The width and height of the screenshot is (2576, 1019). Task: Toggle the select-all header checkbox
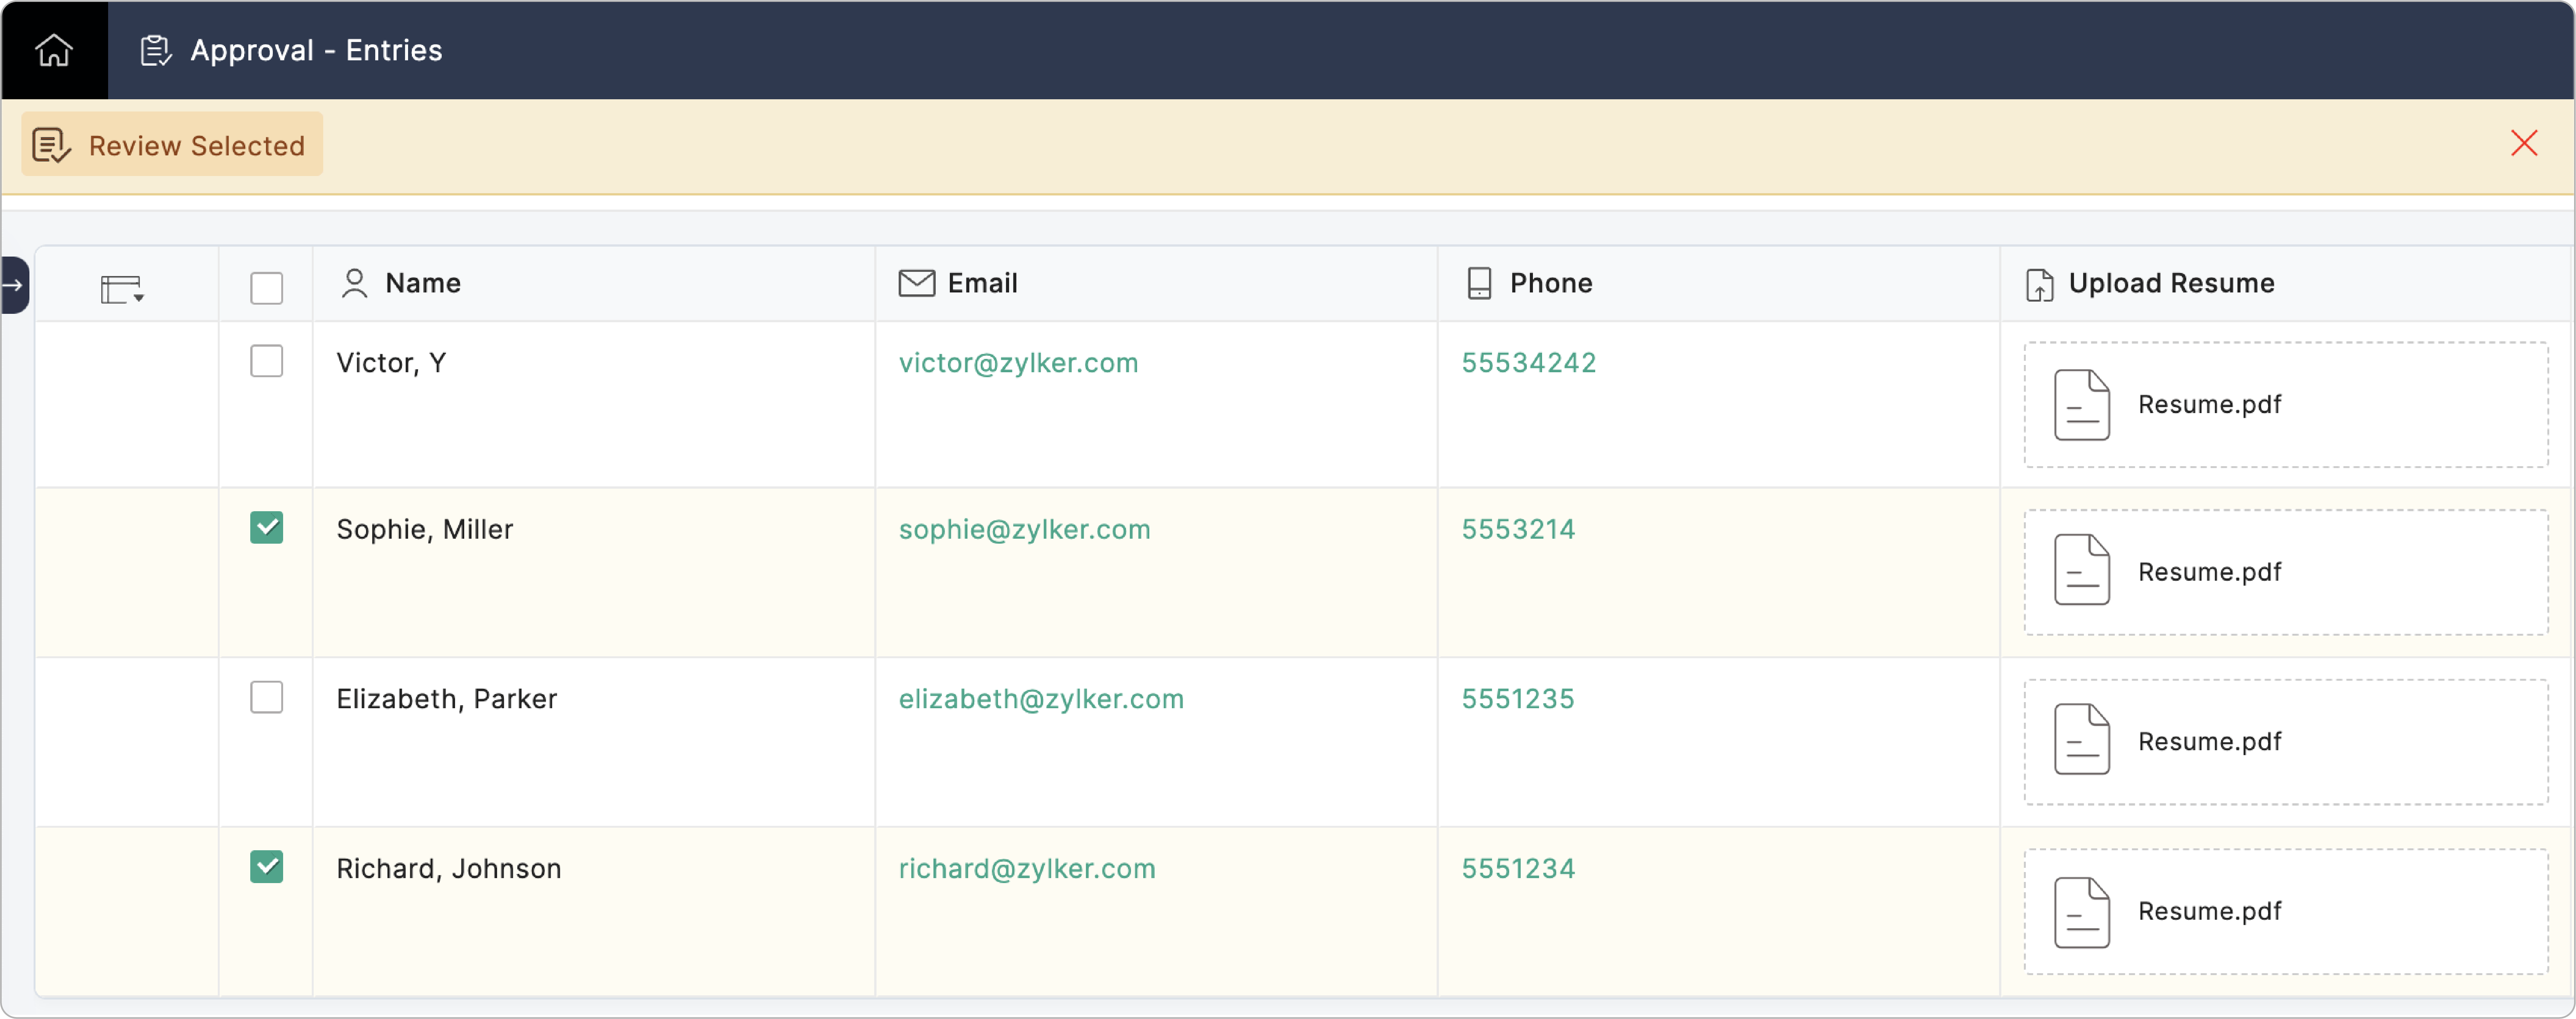[266, 288]
